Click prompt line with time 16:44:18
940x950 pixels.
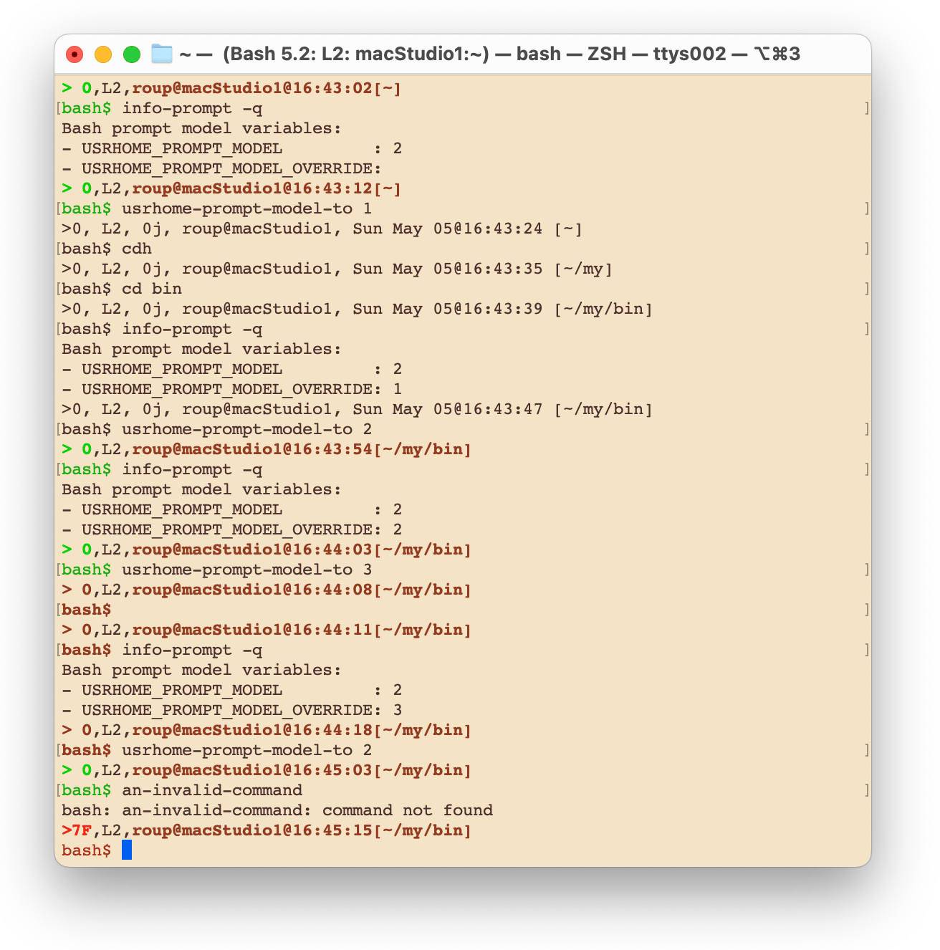pos(267,730)
